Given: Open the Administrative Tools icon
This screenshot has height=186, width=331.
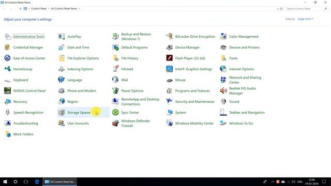Looking at the screenshot, I should 8,37.
